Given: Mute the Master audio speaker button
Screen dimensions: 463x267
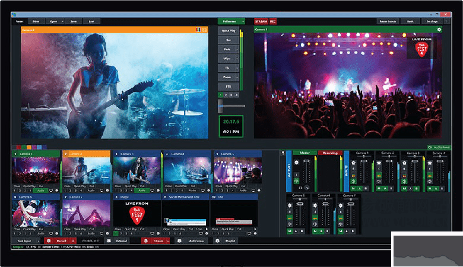Looking at the screenshot, I should [297, 181].
